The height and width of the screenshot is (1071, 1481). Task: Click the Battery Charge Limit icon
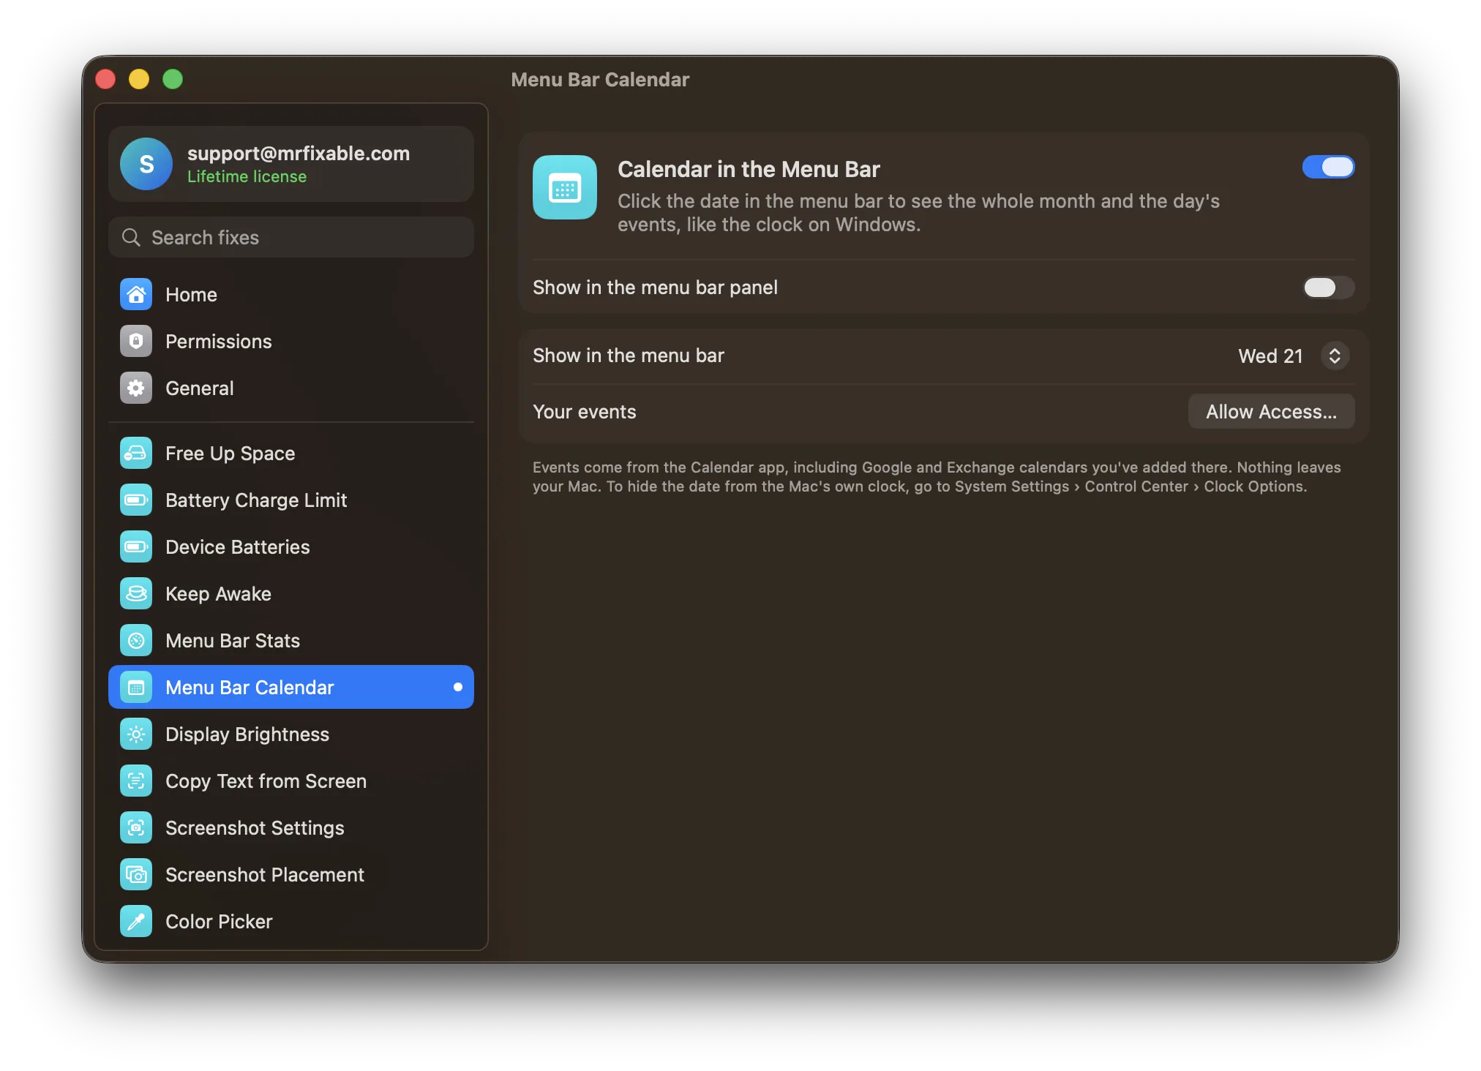click(136, 500)
